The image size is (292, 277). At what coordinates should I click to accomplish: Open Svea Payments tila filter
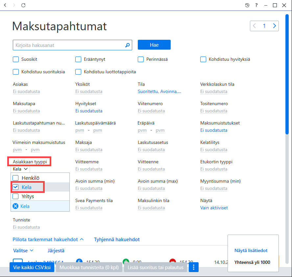pyautogui.click(x=89, y=208)
